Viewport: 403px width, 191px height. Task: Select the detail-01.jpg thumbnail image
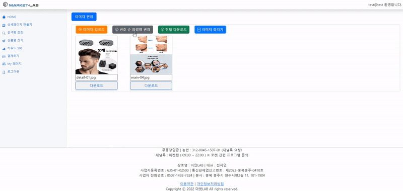96,55
